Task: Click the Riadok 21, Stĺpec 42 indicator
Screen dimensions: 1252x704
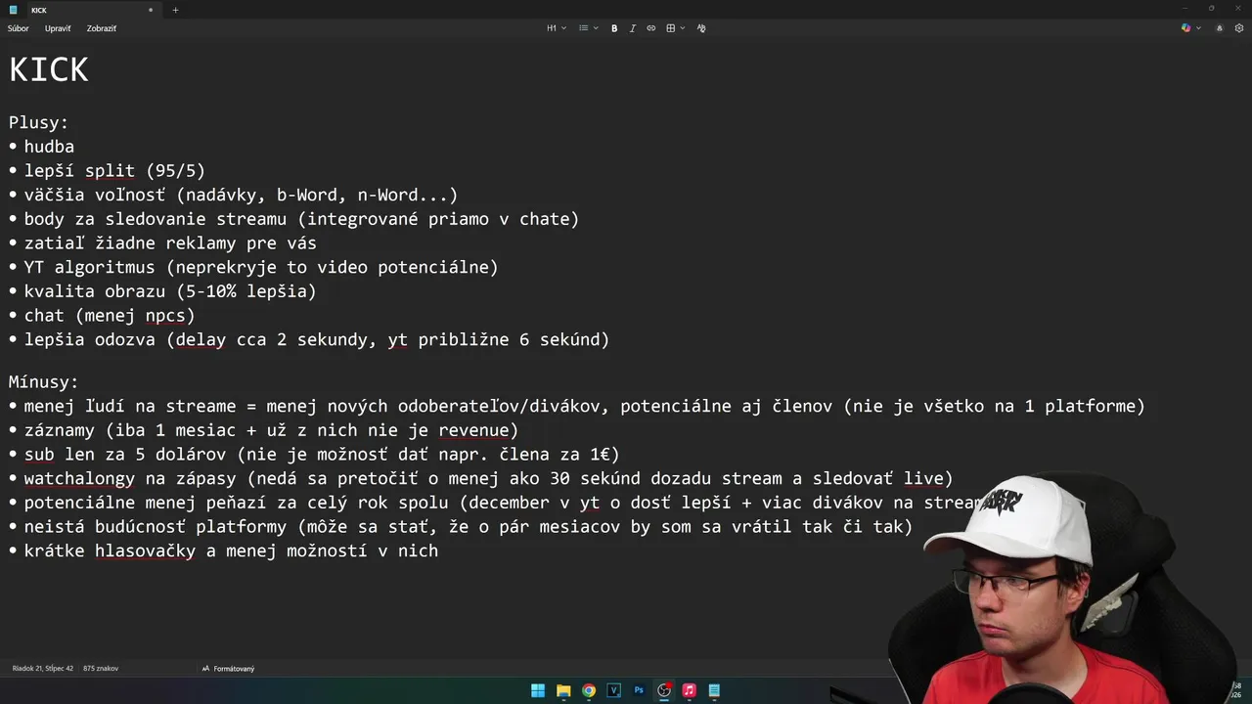Action: [x=43, y=669]
